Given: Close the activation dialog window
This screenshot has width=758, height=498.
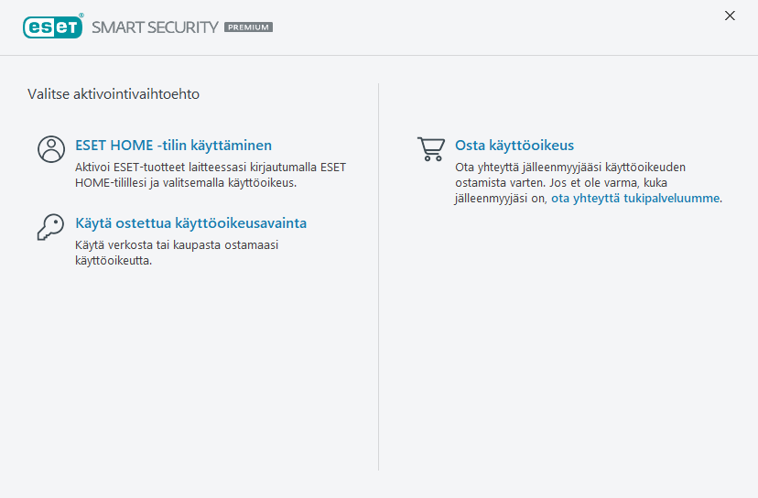Looking at the screenshot, I should [x=730, y=16].
